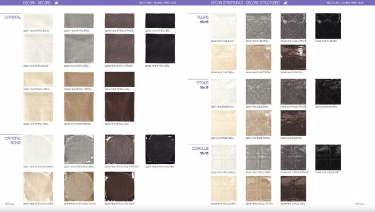Screen dimensions: 375x212
Task: Choose the rectangular Crystal Moka tile
Action: 120,79
